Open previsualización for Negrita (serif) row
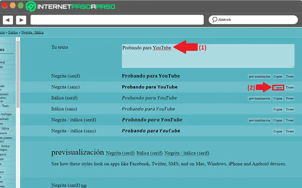302x188 pixels. (259, 76)
